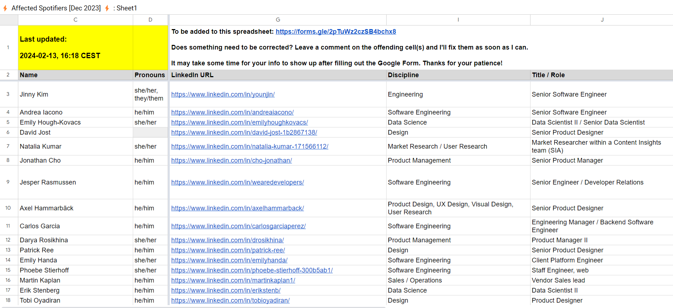Select the 'Data Scientist II / Senior Data Scientist' cell

(602, 122)
